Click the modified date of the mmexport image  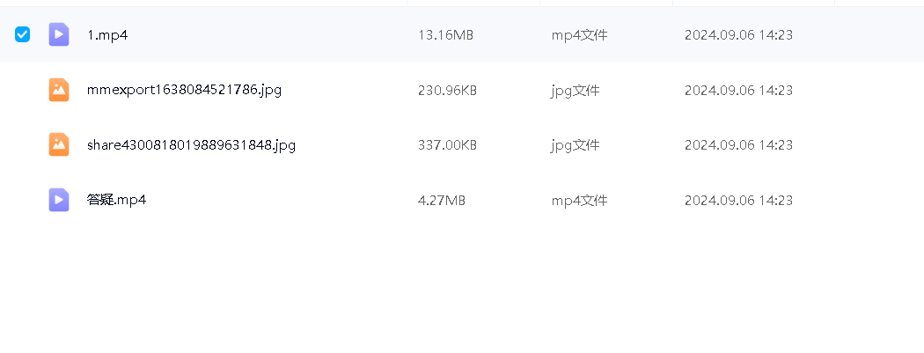[738, 90]
